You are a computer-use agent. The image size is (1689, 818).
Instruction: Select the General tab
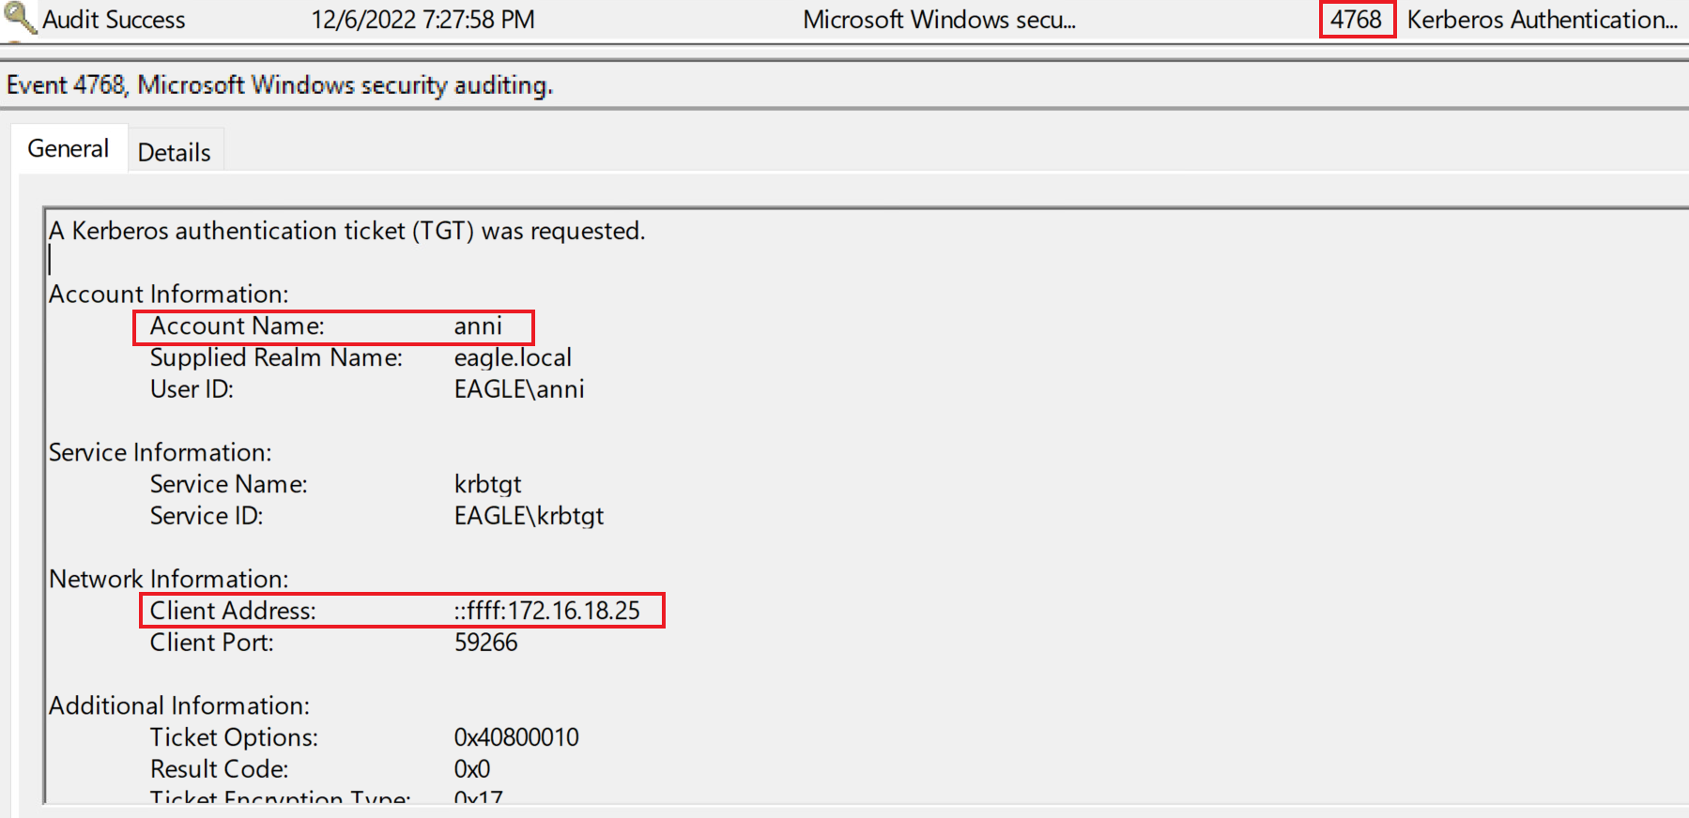tap(69, 148)
